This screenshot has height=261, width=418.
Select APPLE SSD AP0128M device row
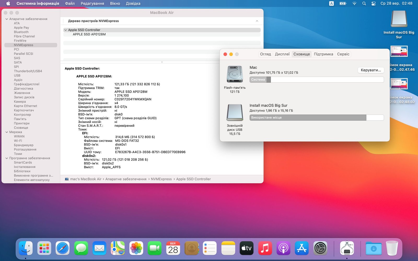[162, 34]
